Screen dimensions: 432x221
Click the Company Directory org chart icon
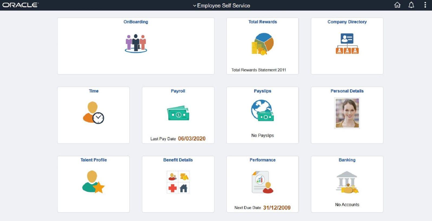(x=347, y=44)
